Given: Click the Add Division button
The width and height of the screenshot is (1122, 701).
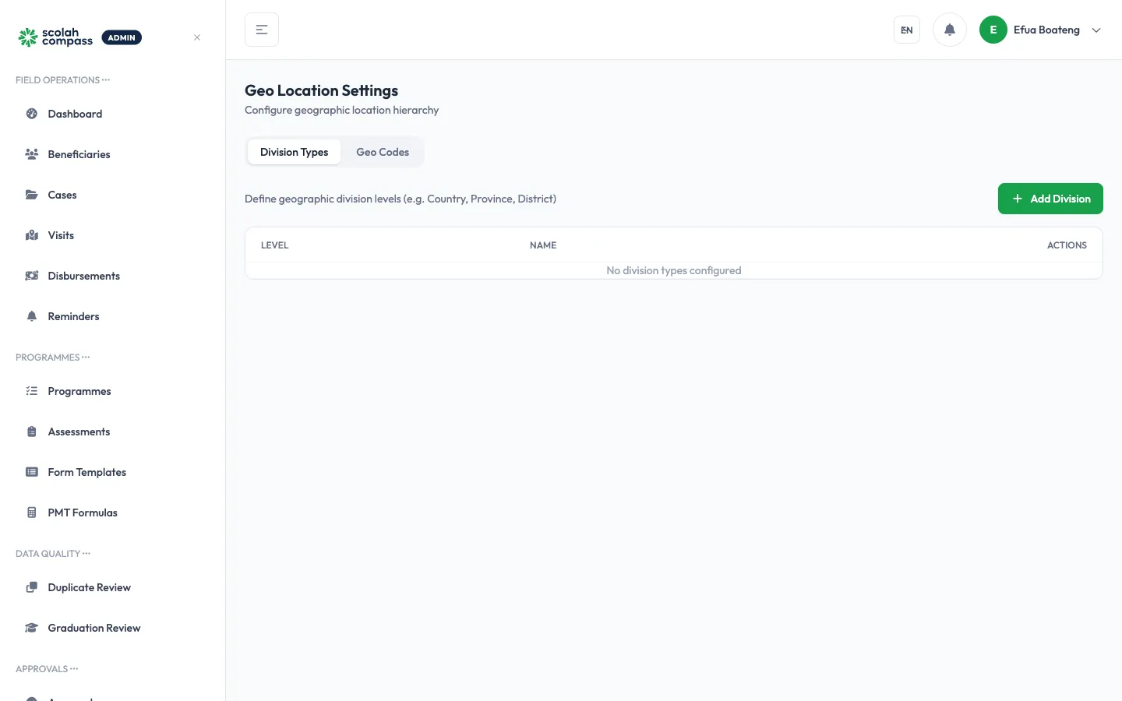Looking at the screenshot, I should click(x=1050, y=199).
